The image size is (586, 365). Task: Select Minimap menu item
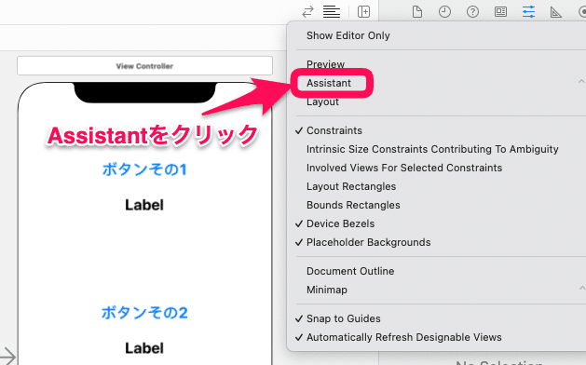coord(327,290)
